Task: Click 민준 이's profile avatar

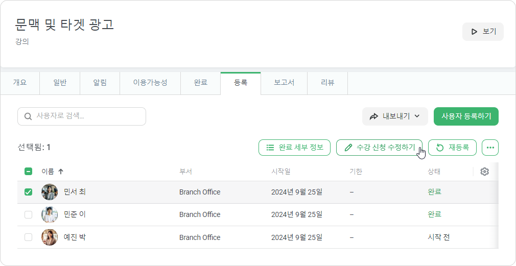Action: click(50, 215)
